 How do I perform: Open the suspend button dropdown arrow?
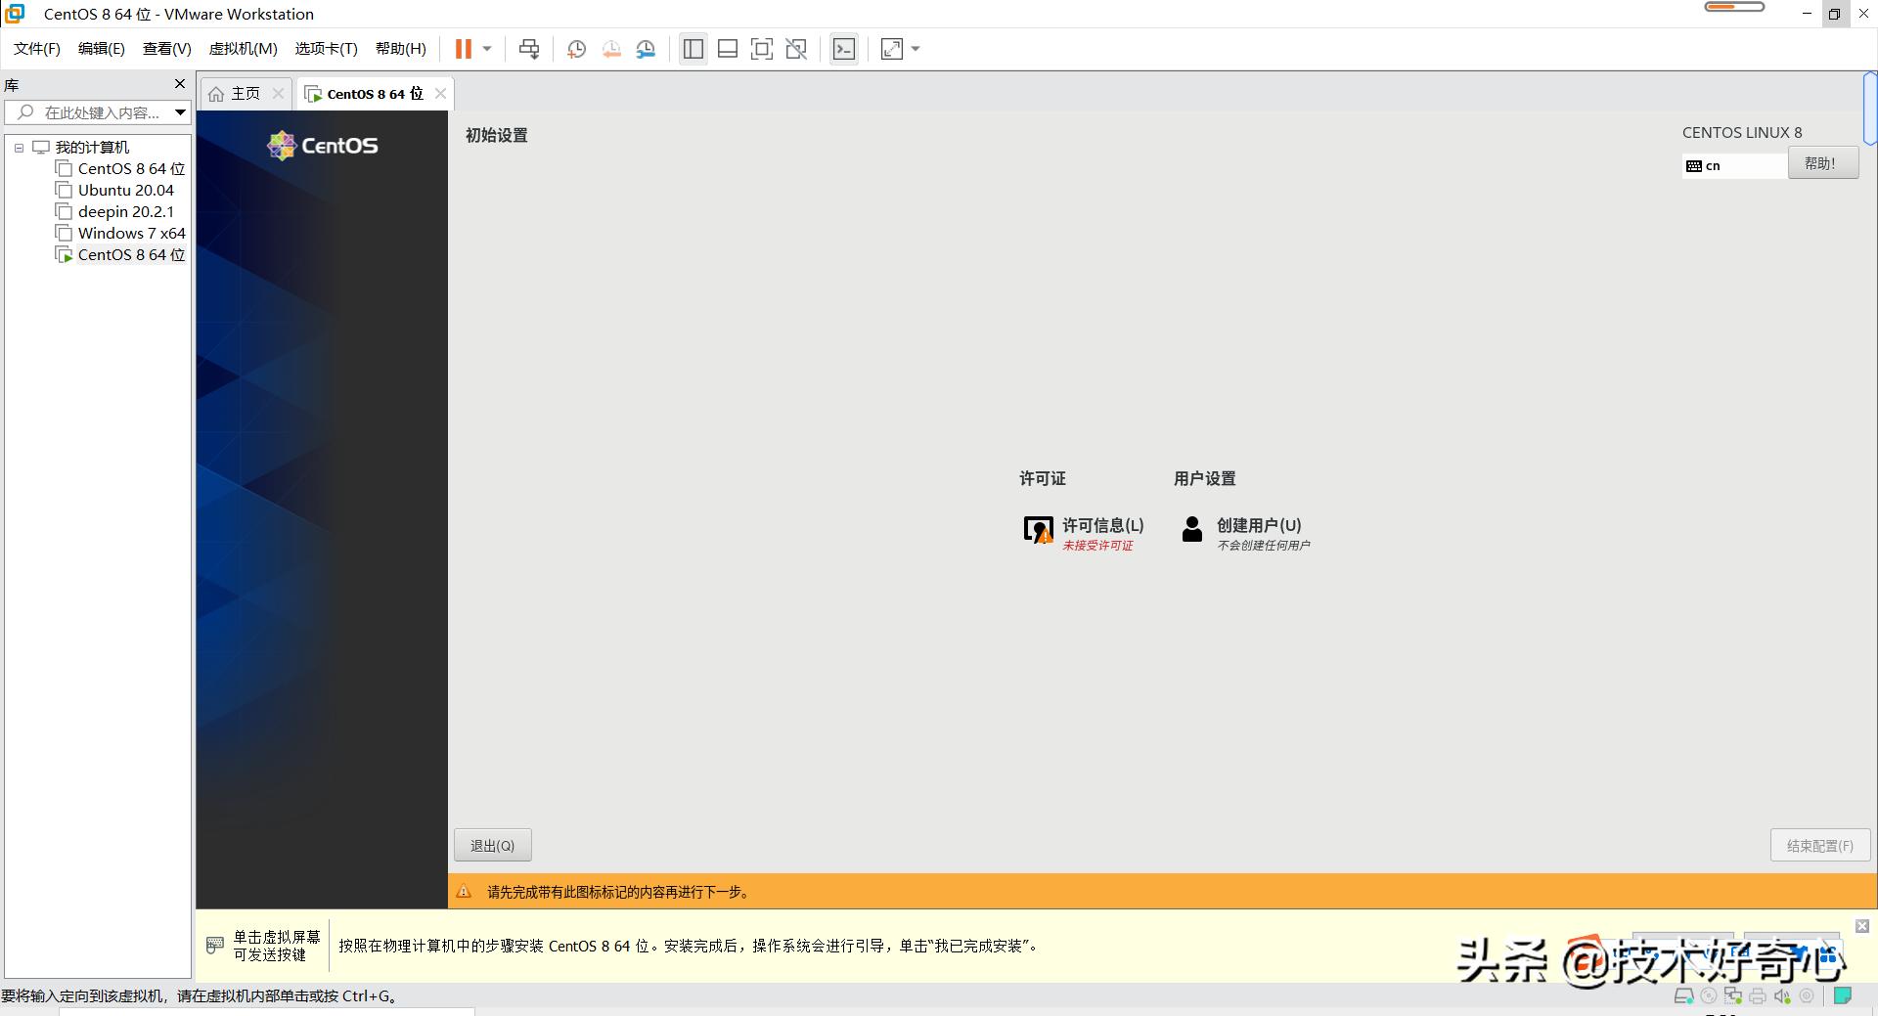click(486, 49)
